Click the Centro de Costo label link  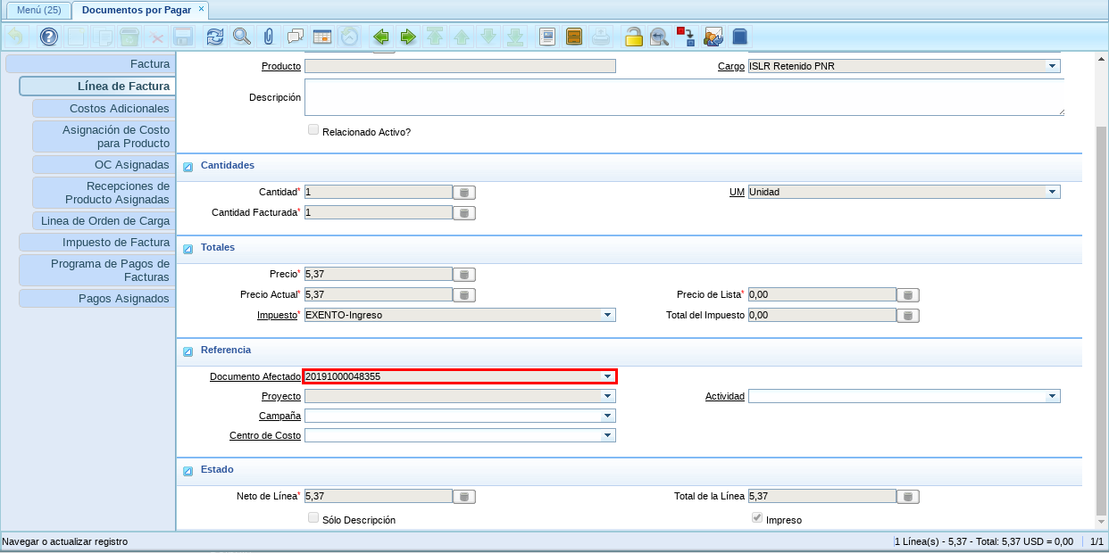tap(265, 436)
